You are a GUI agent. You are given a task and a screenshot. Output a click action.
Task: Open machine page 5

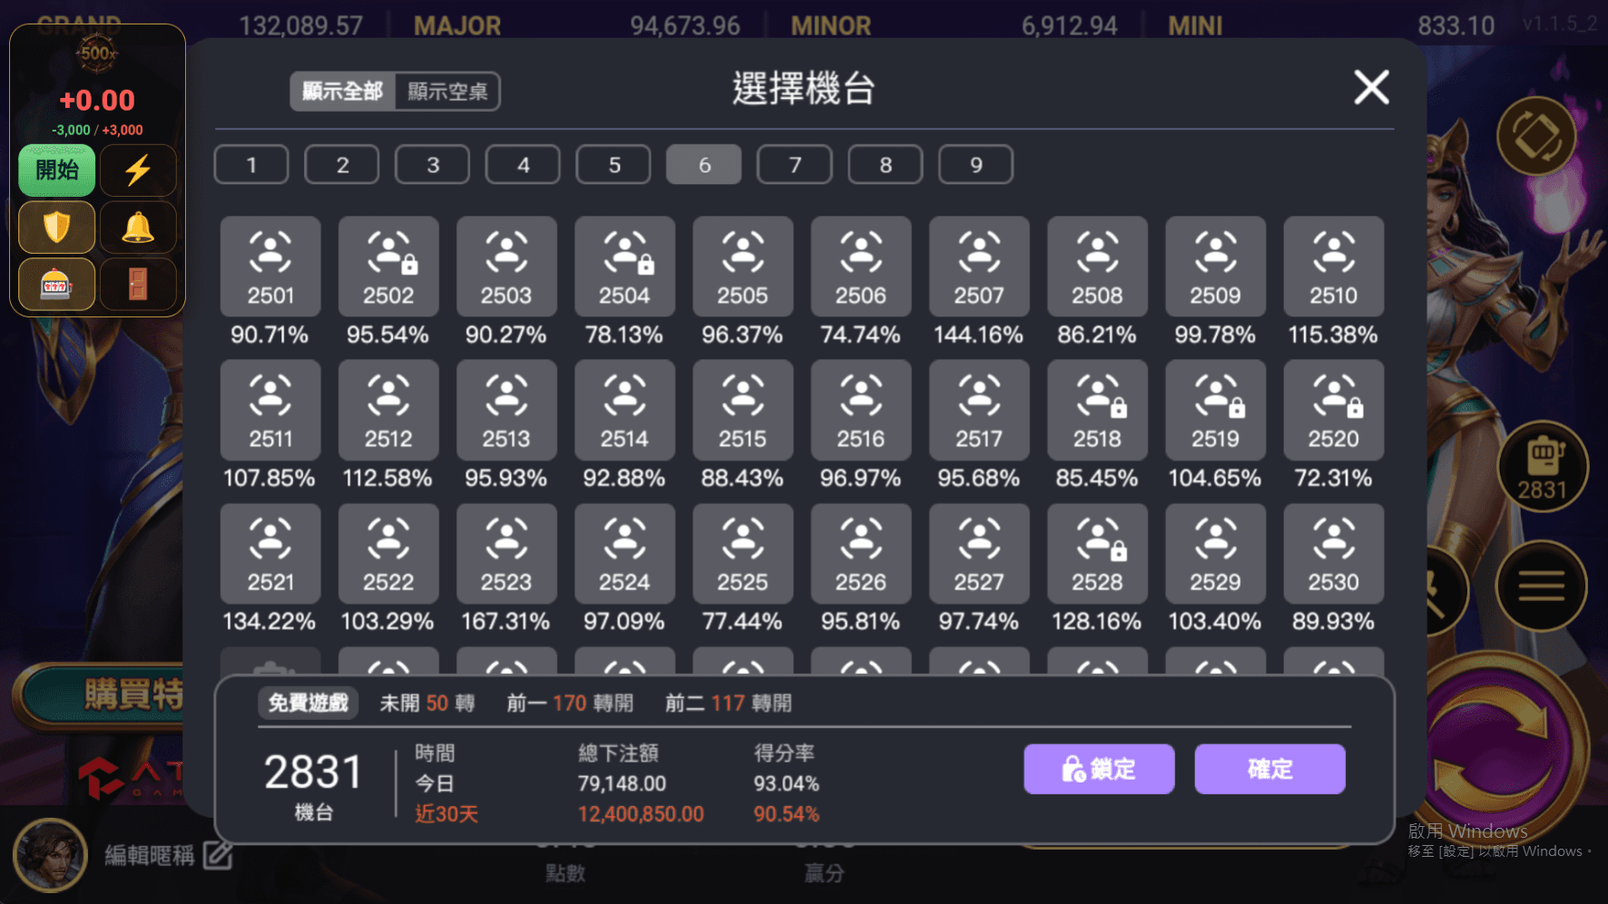click(x=614, y=165)
